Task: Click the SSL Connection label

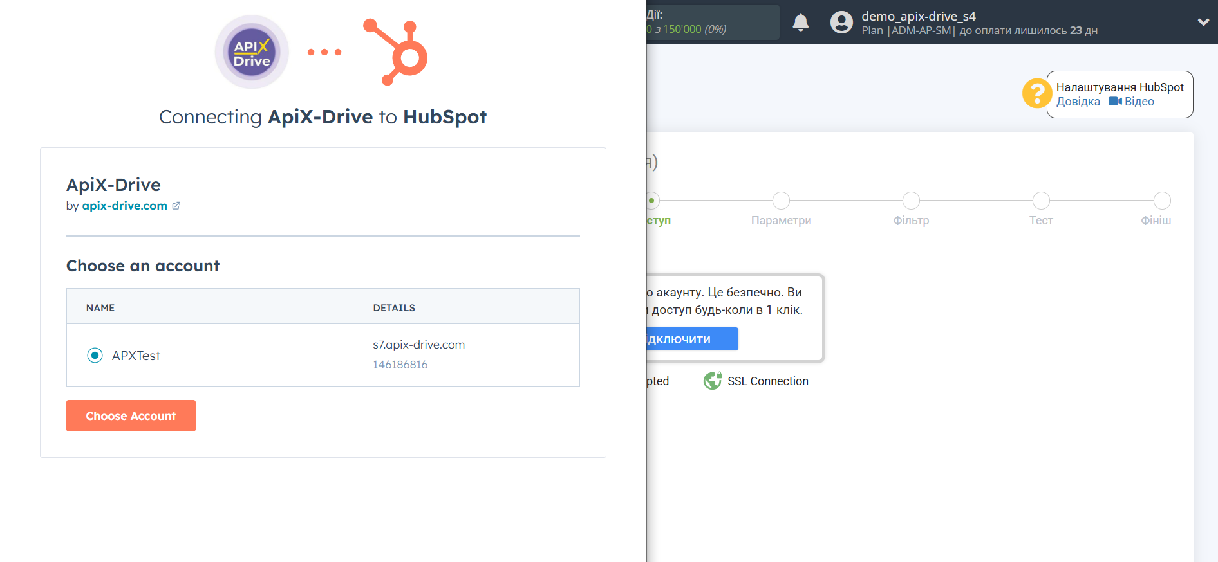Action: pos(768,381)
